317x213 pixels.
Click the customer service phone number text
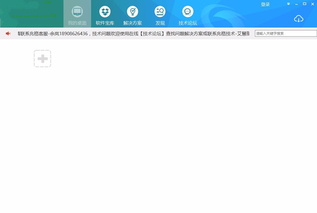click(74, 33)
